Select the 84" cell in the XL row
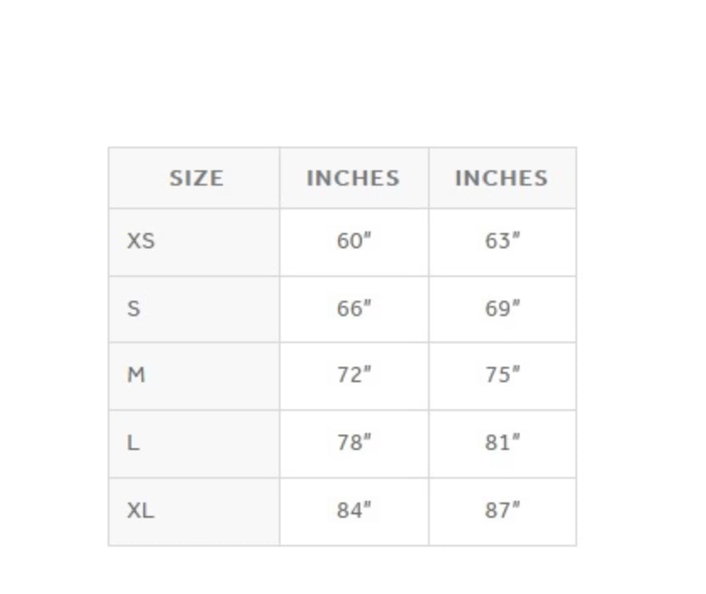Screen dimensions: 706x594 (354, 510)
